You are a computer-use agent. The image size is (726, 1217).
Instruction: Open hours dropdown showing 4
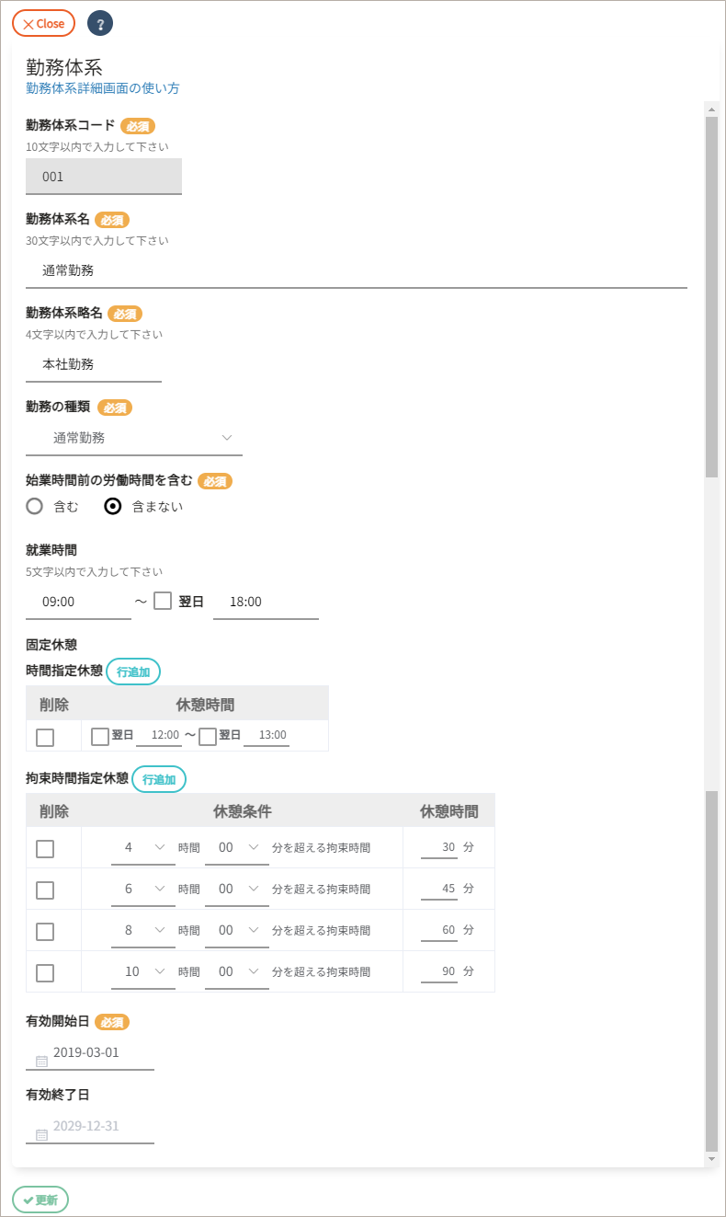[x=142, y=847]
